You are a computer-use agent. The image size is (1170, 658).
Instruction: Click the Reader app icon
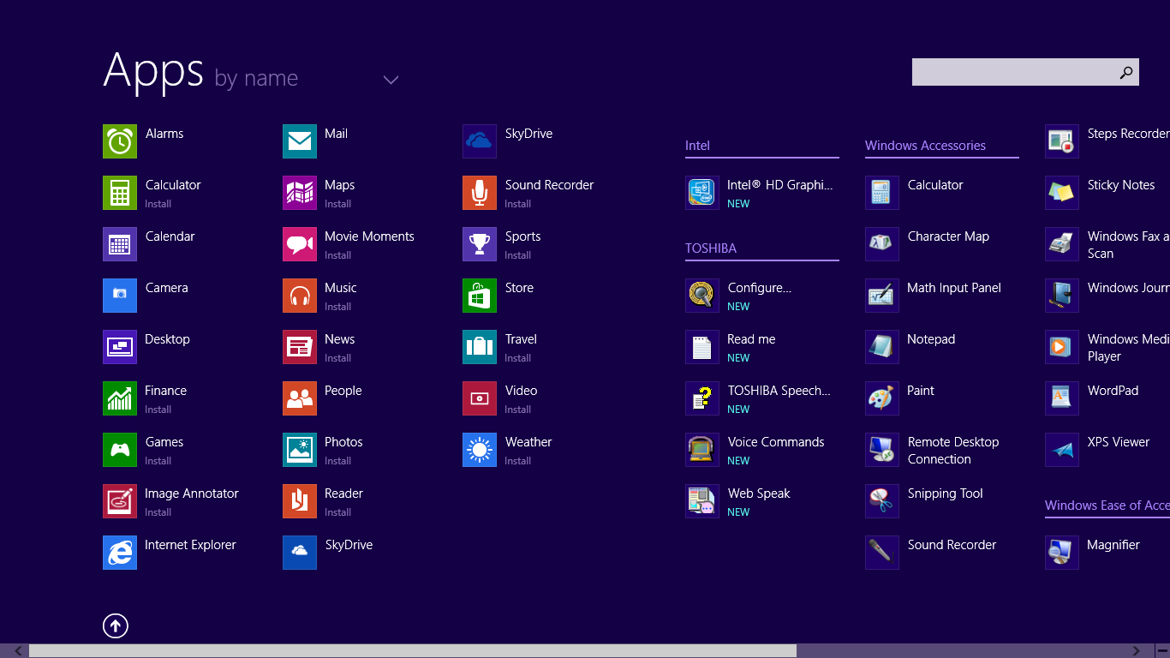pyautogui.click(x=300, y=501)
